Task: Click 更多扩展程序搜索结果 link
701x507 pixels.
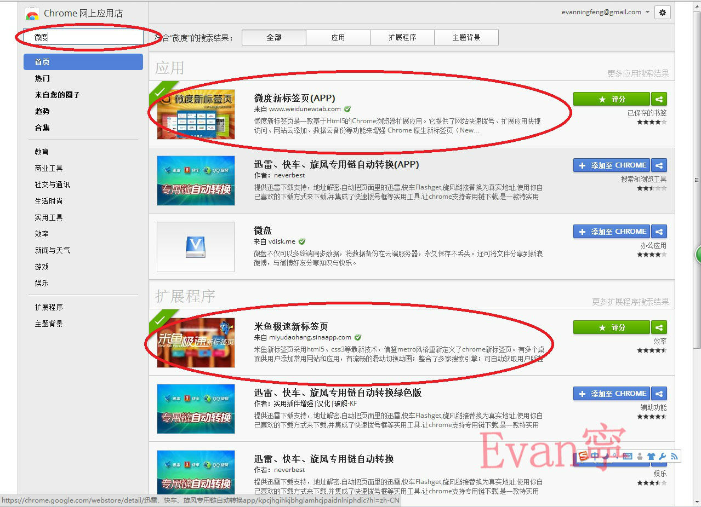Action: [x=630, y=302]
